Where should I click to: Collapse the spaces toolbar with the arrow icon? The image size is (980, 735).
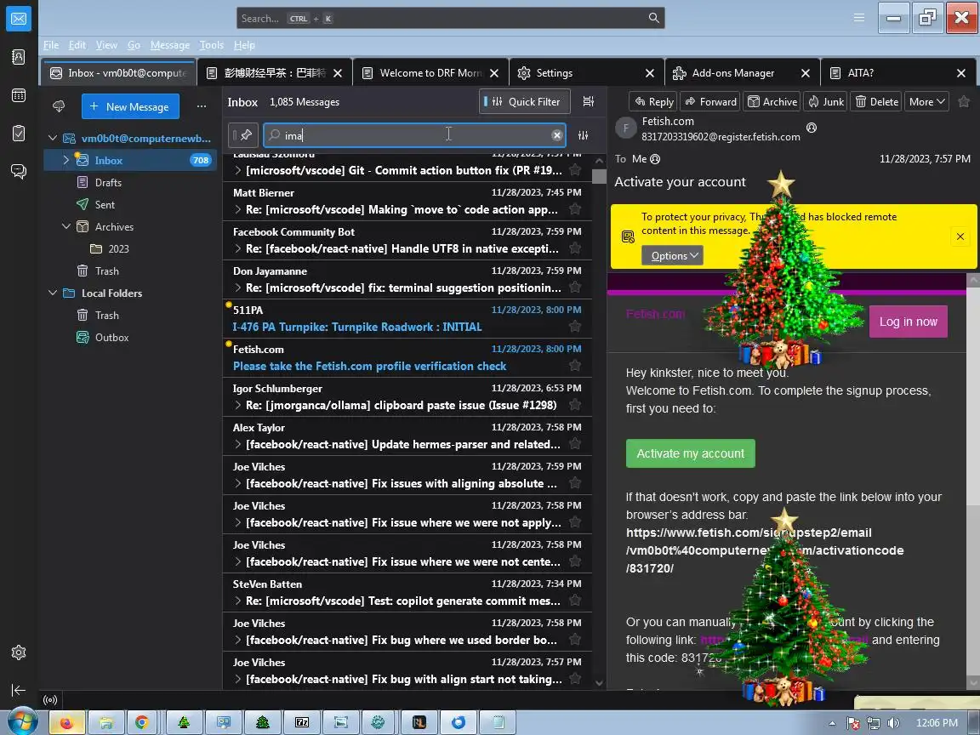[x=19, y=690]
